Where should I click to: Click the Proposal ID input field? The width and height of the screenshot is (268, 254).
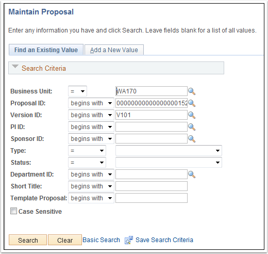pos(152,103)
